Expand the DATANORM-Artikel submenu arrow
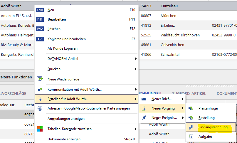 (136, 59)
